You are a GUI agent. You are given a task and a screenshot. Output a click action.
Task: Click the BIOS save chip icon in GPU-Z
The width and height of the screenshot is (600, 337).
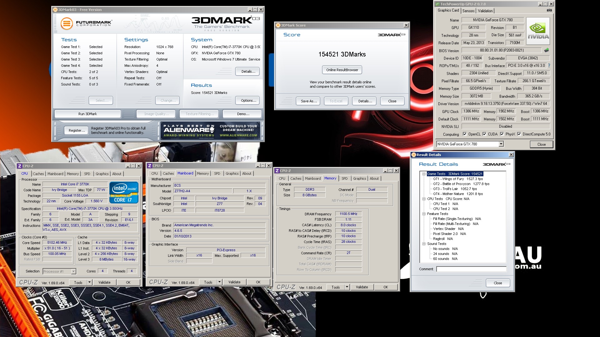point(546,50)
